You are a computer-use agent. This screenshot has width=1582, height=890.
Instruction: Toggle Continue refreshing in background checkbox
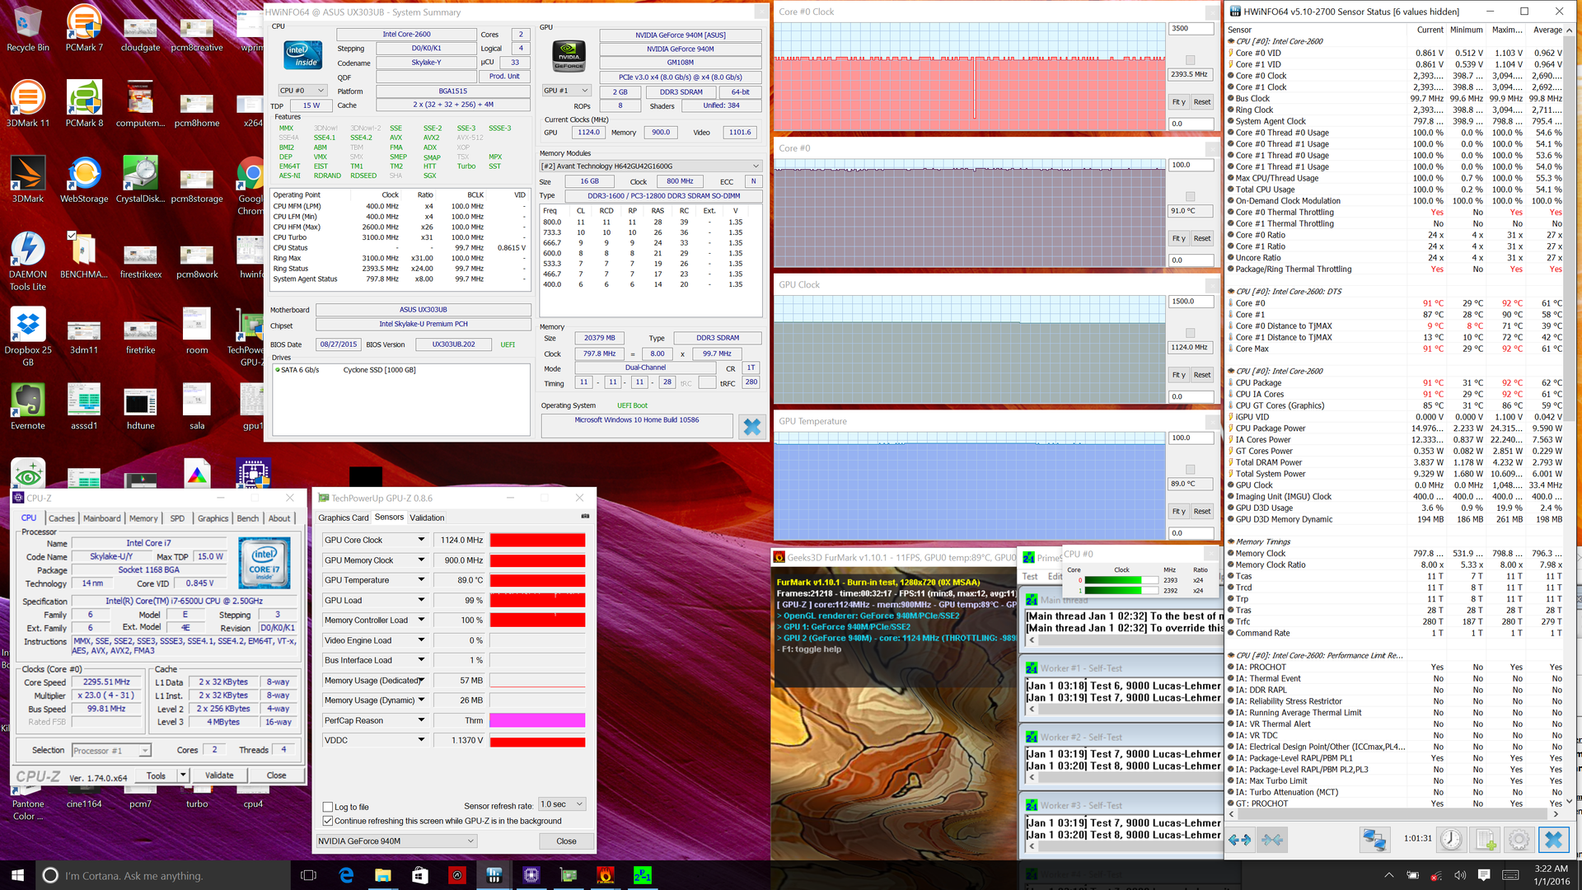click(328, 821)
